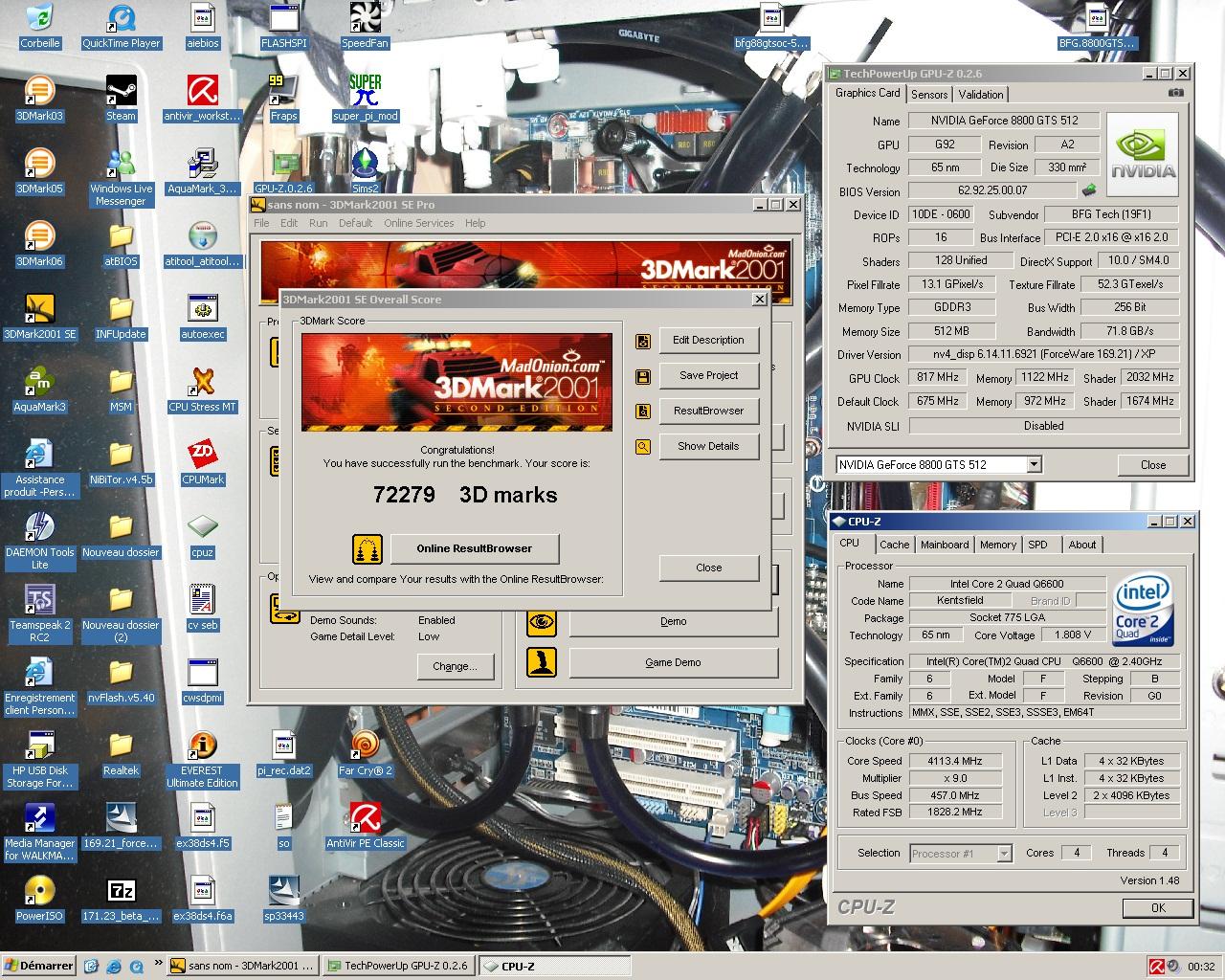Screen dimensions: 1225x980
Task: Switch to CPU-Z taskbar button
Action: (554, 967)
